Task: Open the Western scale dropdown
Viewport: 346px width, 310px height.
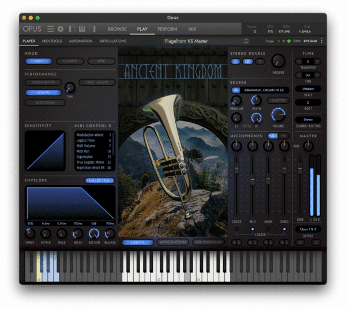Action: 308,89
